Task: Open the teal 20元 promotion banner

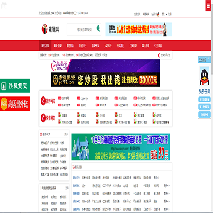Action: pos(120,147)
